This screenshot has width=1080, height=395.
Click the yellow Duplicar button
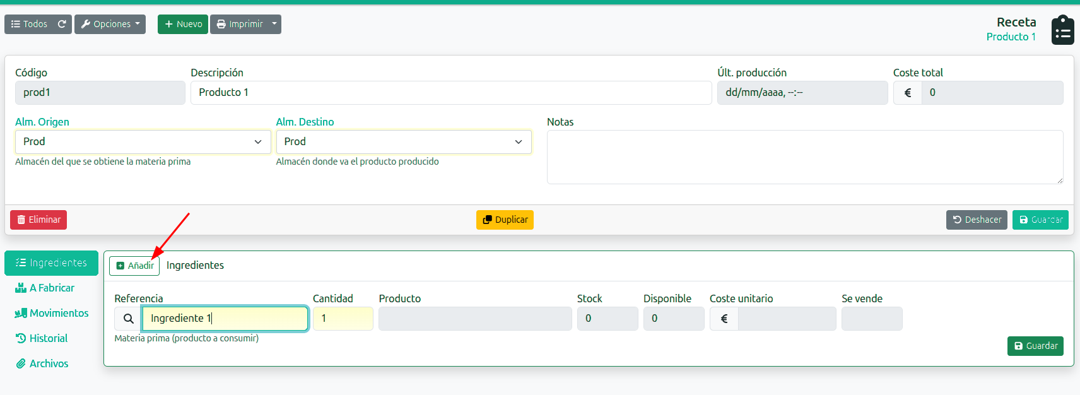(x=505, y=220)
